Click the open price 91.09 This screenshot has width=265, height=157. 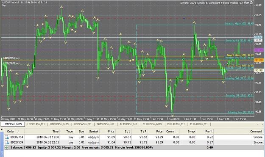point(111,137)
